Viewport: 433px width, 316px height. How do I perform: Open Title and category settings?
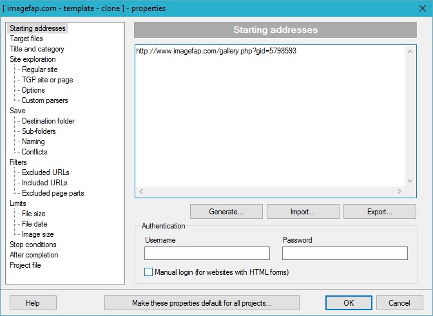tap(37, 49)
